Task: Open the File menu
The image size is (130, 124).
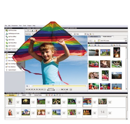Action: point(6,26)
